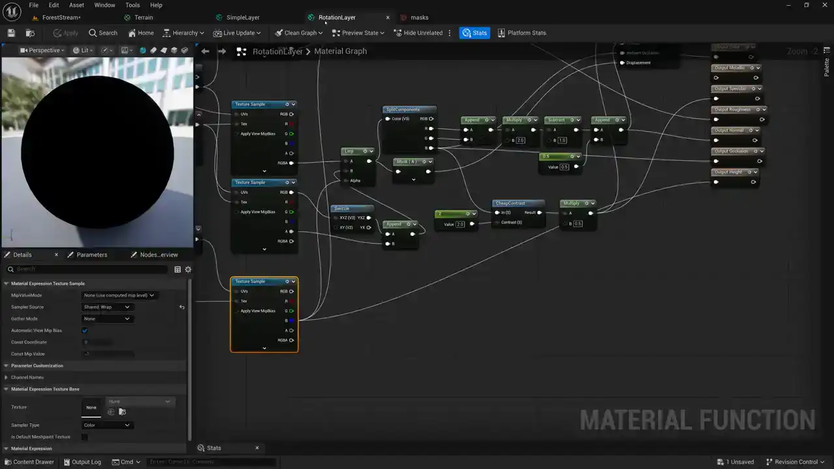Click the Home toolbar button
Screen dimensions: 834x469
coord(141,33)
